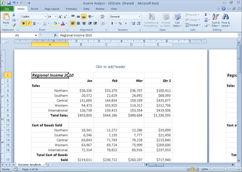Select the Income Analysis sheet tab
242x172 pixels.
tap(30, 165)
